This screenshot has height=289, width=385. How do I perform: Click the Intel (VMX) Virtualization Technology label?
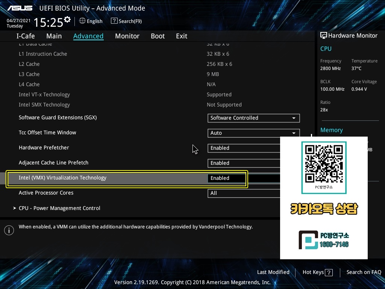coord(63,178)
